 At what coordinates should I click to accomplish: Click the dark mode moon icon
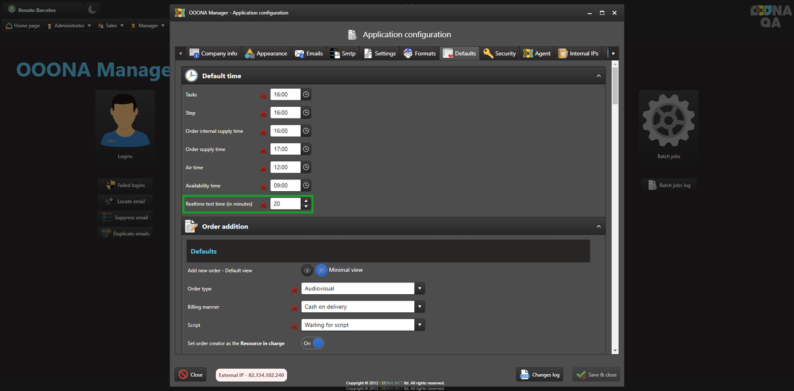[x=92, y=9]
